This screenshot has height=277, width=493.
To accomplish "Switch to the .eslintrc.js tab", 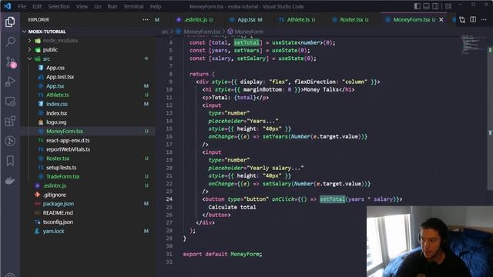I will (195, 19).
